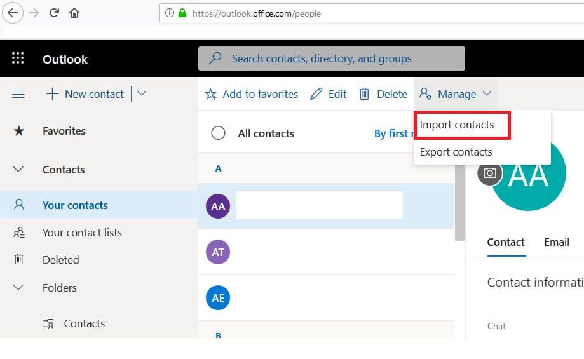Viewport: 584px width, 359px height.
Task: Click the camera icon on contact photo
Action: click(489, 172)
